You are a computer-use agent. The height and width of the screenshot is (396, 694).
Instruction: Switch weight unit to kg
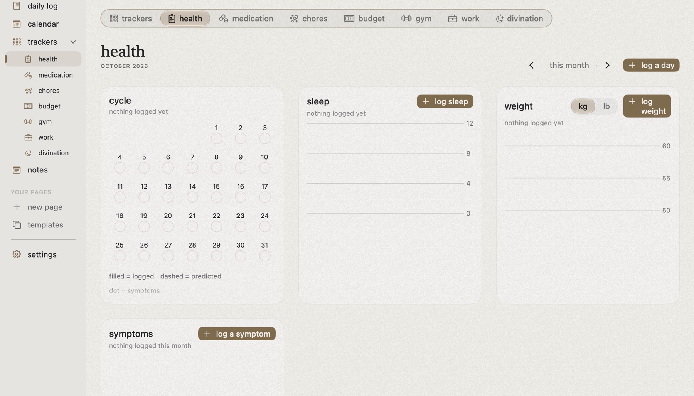[583, 106]
